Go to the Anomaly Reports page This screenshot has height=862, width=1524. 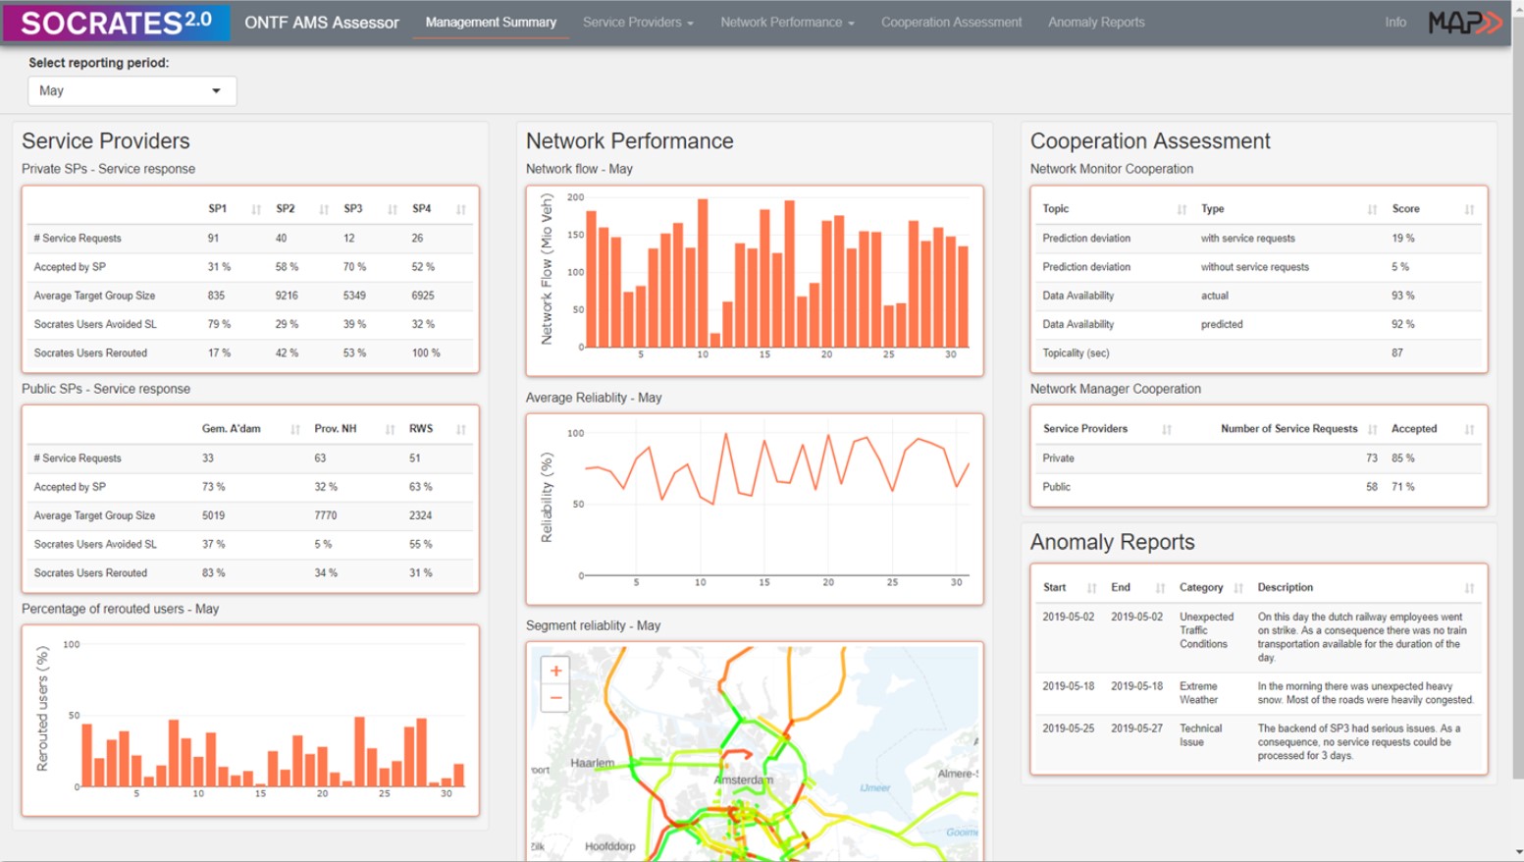(1096, 22)
